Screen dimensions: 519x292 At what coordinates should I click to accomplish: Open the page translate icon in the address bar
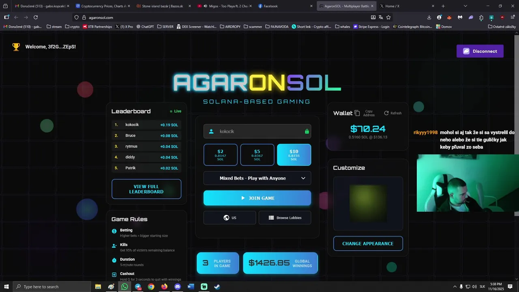(381, 17)
